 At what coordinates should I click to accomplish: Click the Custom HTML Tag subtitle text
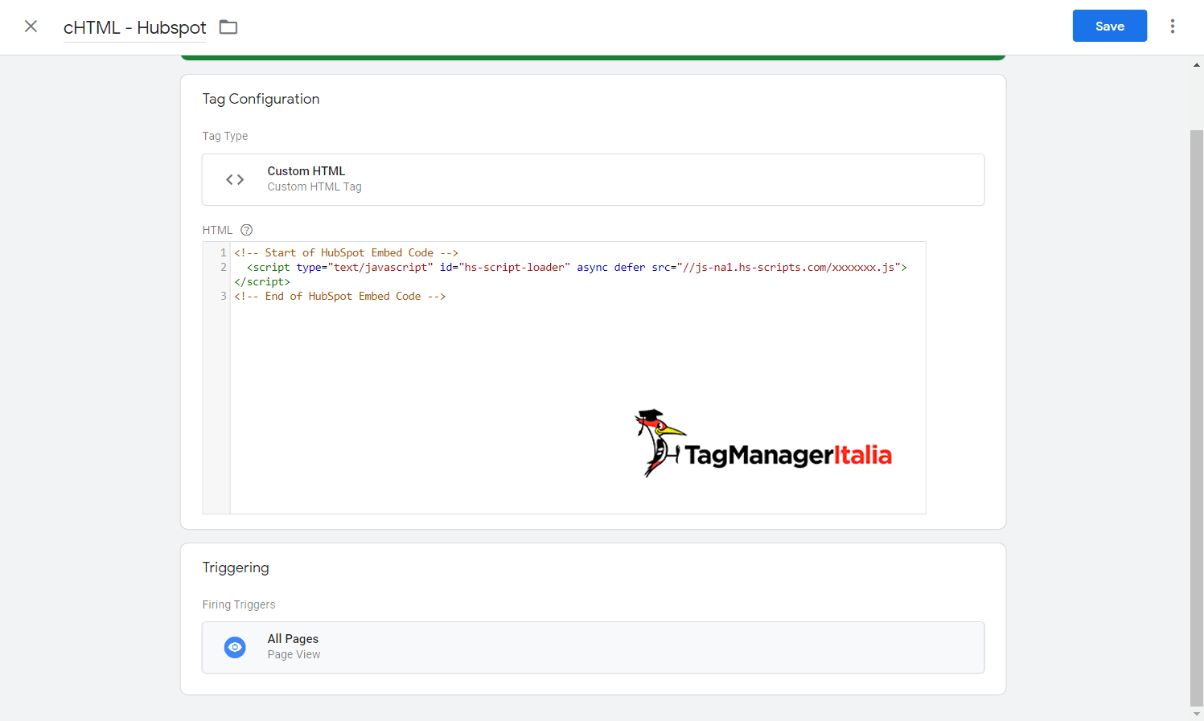click(314, 186)
